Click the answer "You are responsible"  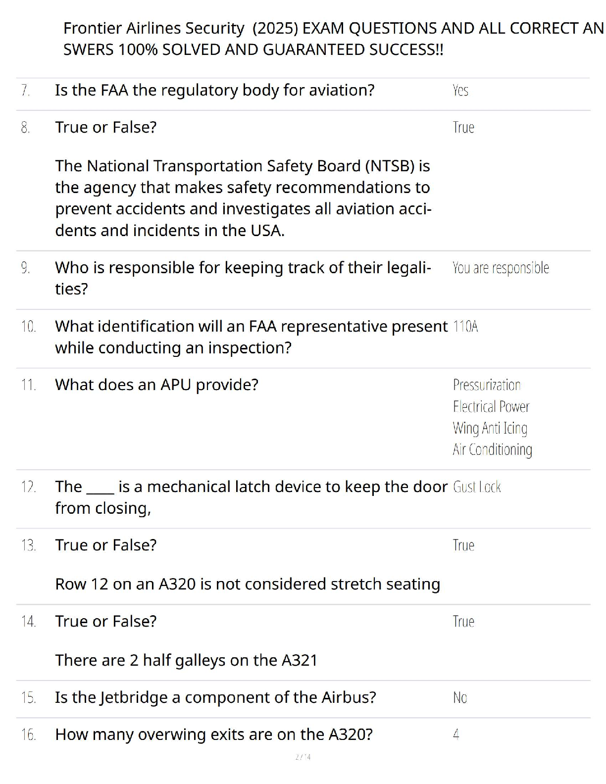click(x=501, y=268)
